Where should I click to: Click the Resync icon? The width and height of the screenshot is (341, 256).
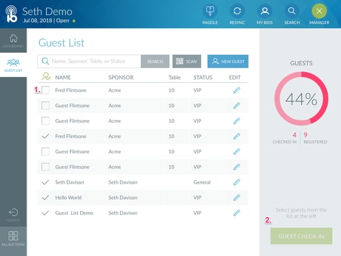pyautogui.click(x=237, y=11)
